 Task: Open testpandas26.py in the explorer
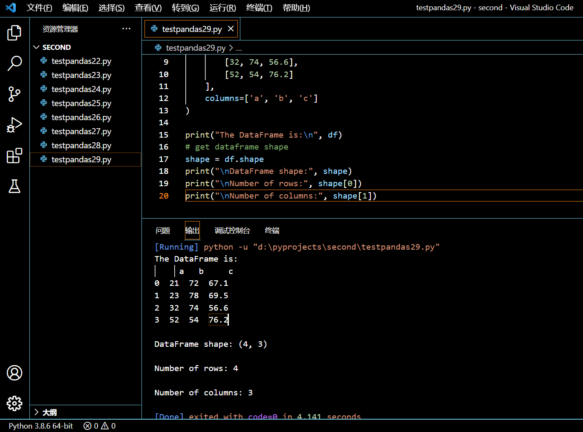[85, 117]
